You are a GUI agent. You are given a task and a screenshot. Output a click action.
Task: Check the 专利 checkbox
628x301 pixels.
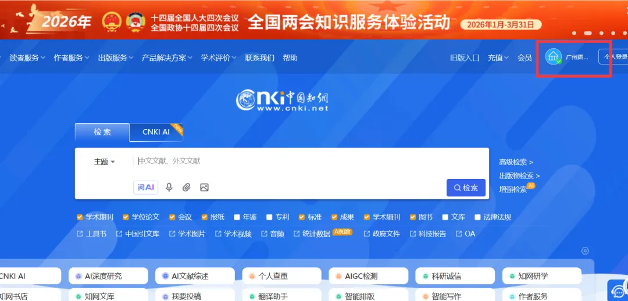(x=270, y=217)
